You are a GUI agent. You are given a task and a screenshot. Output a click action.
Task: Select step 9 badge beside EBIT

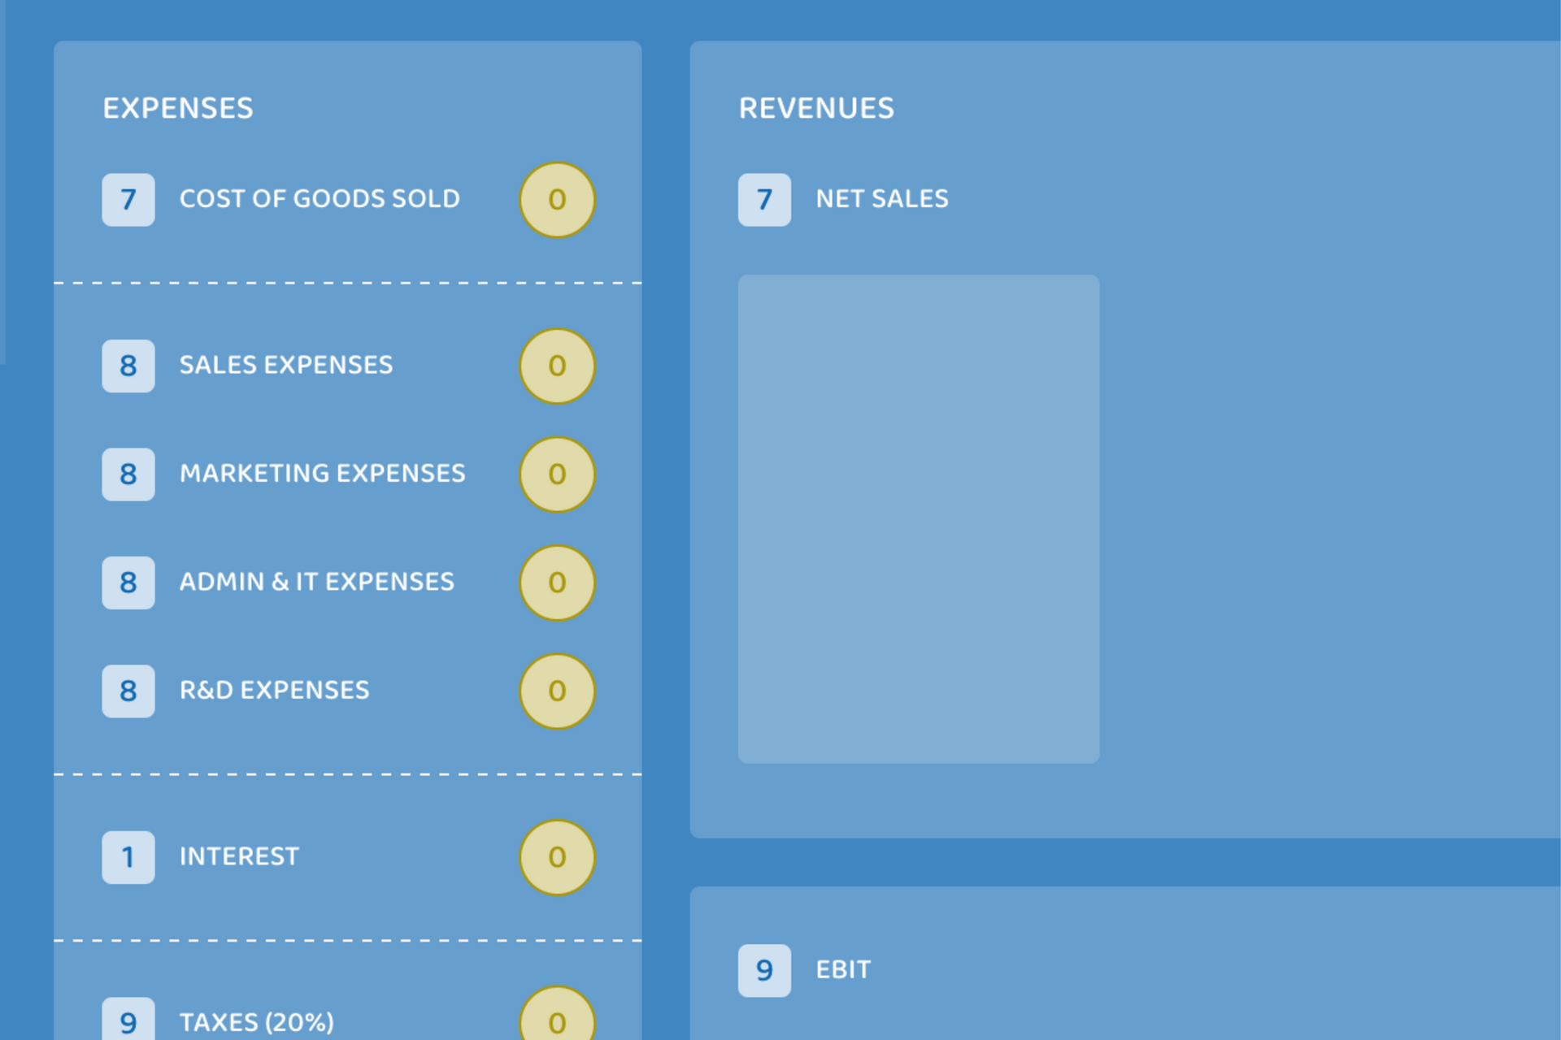coord(764,970)
